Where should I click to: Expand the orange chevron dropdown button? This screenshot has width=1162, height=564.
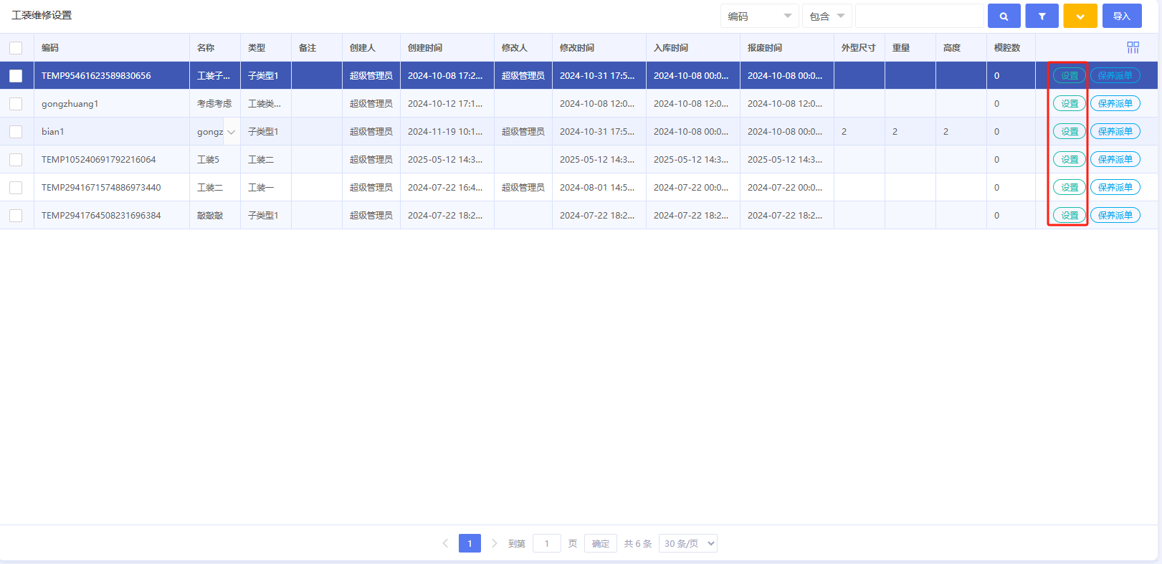coord(1080,16)
